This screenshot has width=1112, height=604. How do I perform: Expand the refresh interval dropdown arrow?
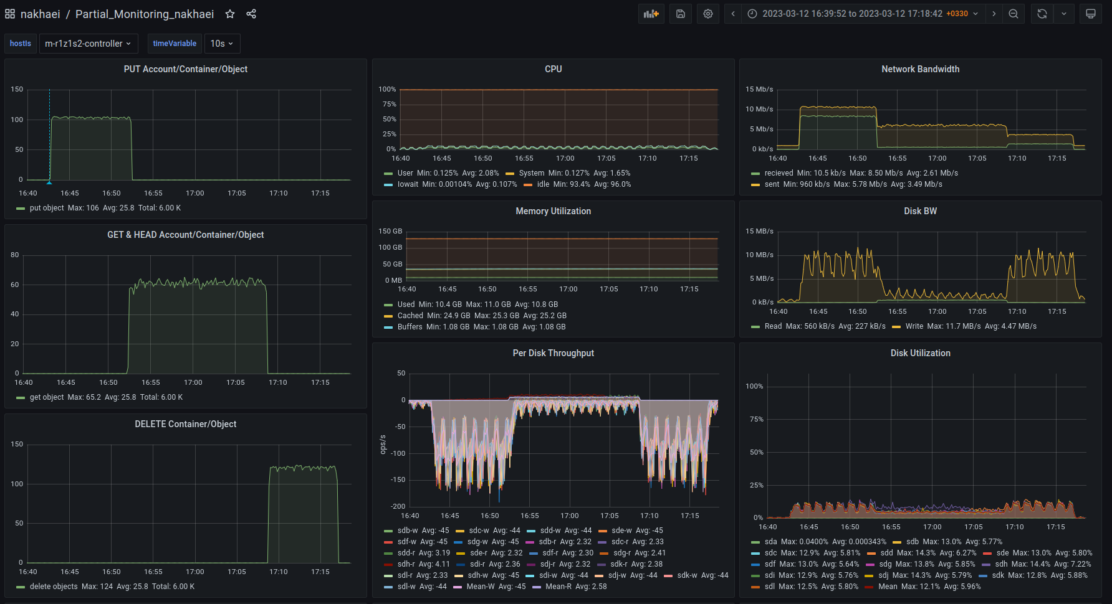coord(1064,14)
